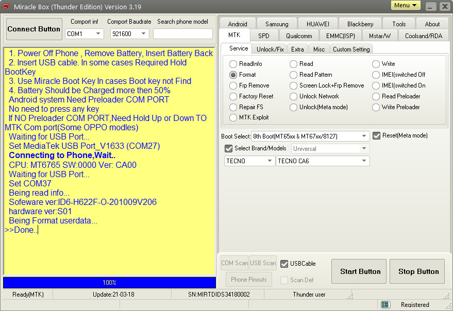Click the 100% blue progress bar

click(109, 283)
